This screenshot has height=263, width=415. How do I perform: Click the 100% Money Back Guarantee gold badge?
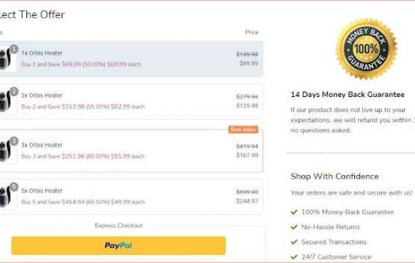coord(367,49)
